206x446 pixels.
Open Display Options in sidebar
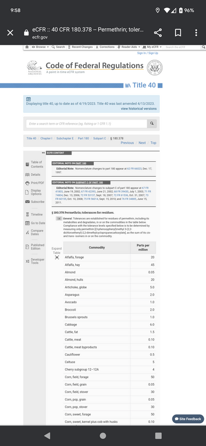(x=33, y=192)
